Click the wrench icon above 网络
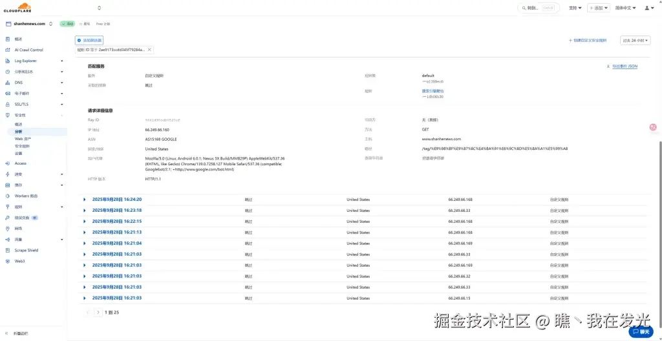The width and height of the screenshot is (662, 341). [x=8, y=218]
